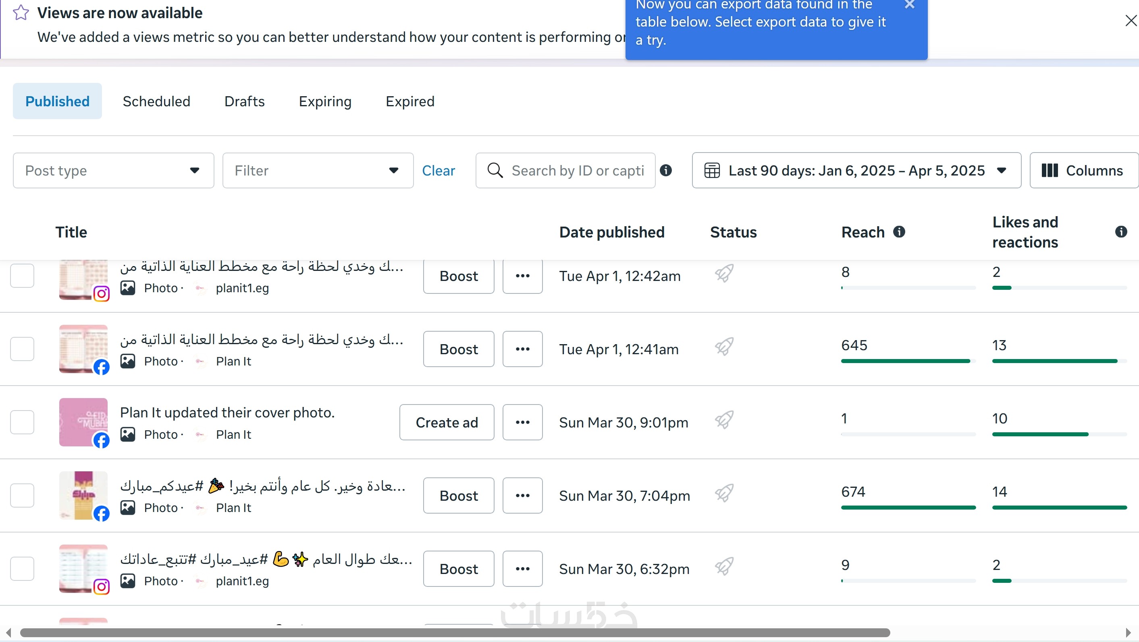The width and height of the screenshot is (1139, 642).
Task: Close the blue export data tooltip
Action: [x=910, y=4]
